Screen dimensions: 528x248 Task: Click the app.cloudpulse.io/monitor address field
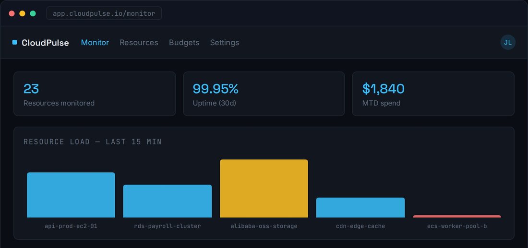[x=104, y=13]
